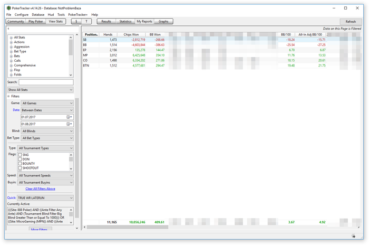Open the Help menu

coord(94,15)
